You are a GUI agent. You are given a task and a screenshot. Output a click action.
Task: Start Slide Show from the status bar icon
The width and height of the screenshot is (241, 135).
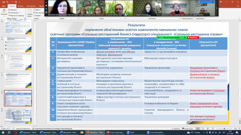click(213, 129)
